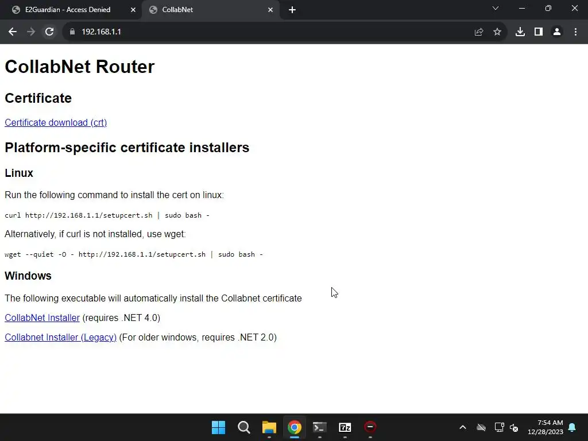The image size is (588, 441).
Task: Open the red circle app in taskbar
Action: tap(370, 427)
